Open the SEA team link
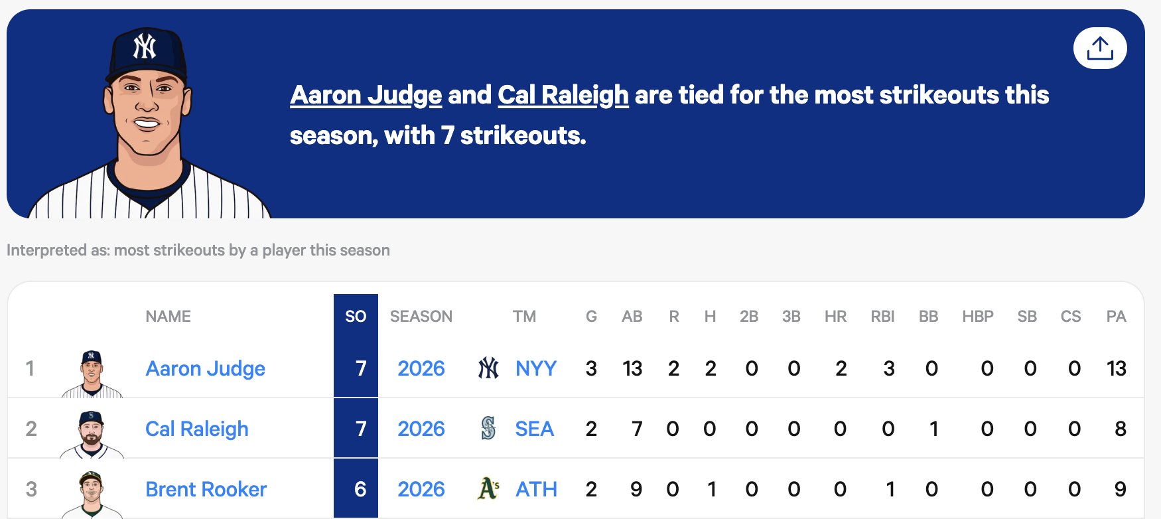The width and height of the screenshot is (1161, 519). pyautogui.click(x=534, y=429)
